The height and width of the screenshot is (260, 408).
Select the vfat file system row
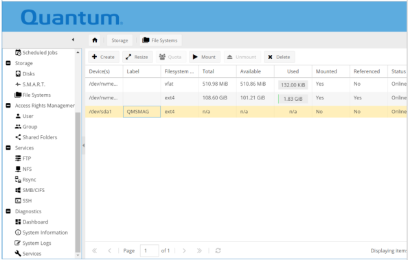(246, 84)
